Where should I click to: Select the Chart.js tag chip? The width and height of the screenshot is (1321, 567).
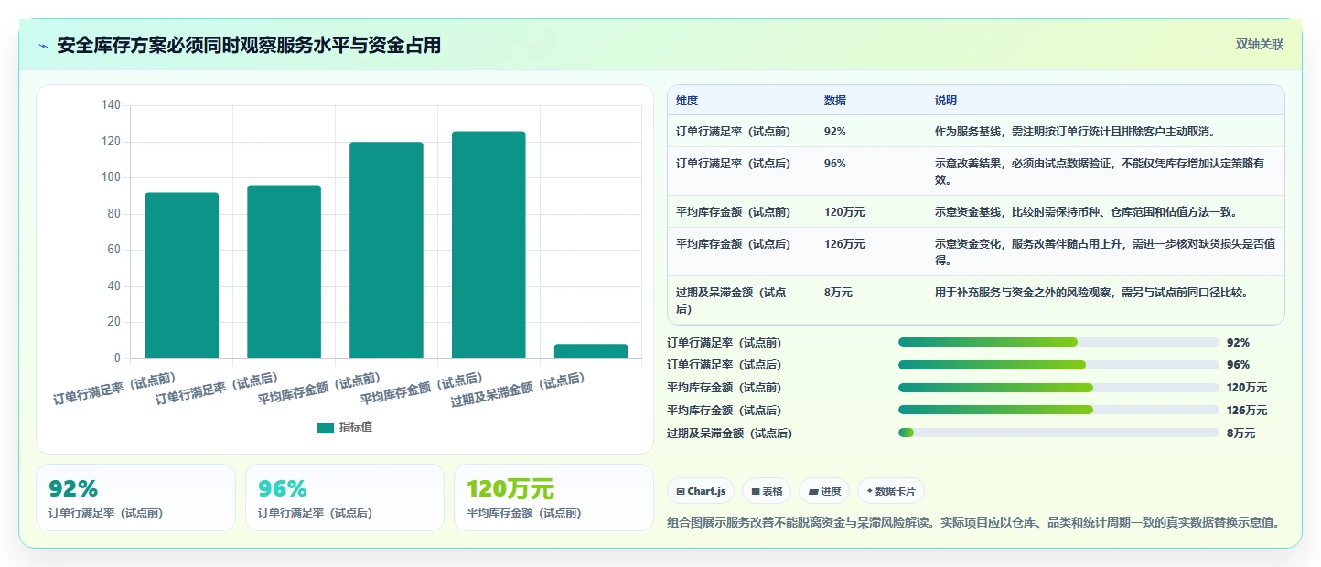[x=701, y=491]
